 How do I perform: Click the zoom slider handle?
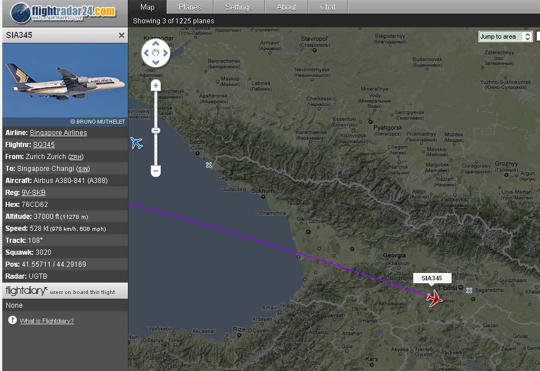click(156, 131)
